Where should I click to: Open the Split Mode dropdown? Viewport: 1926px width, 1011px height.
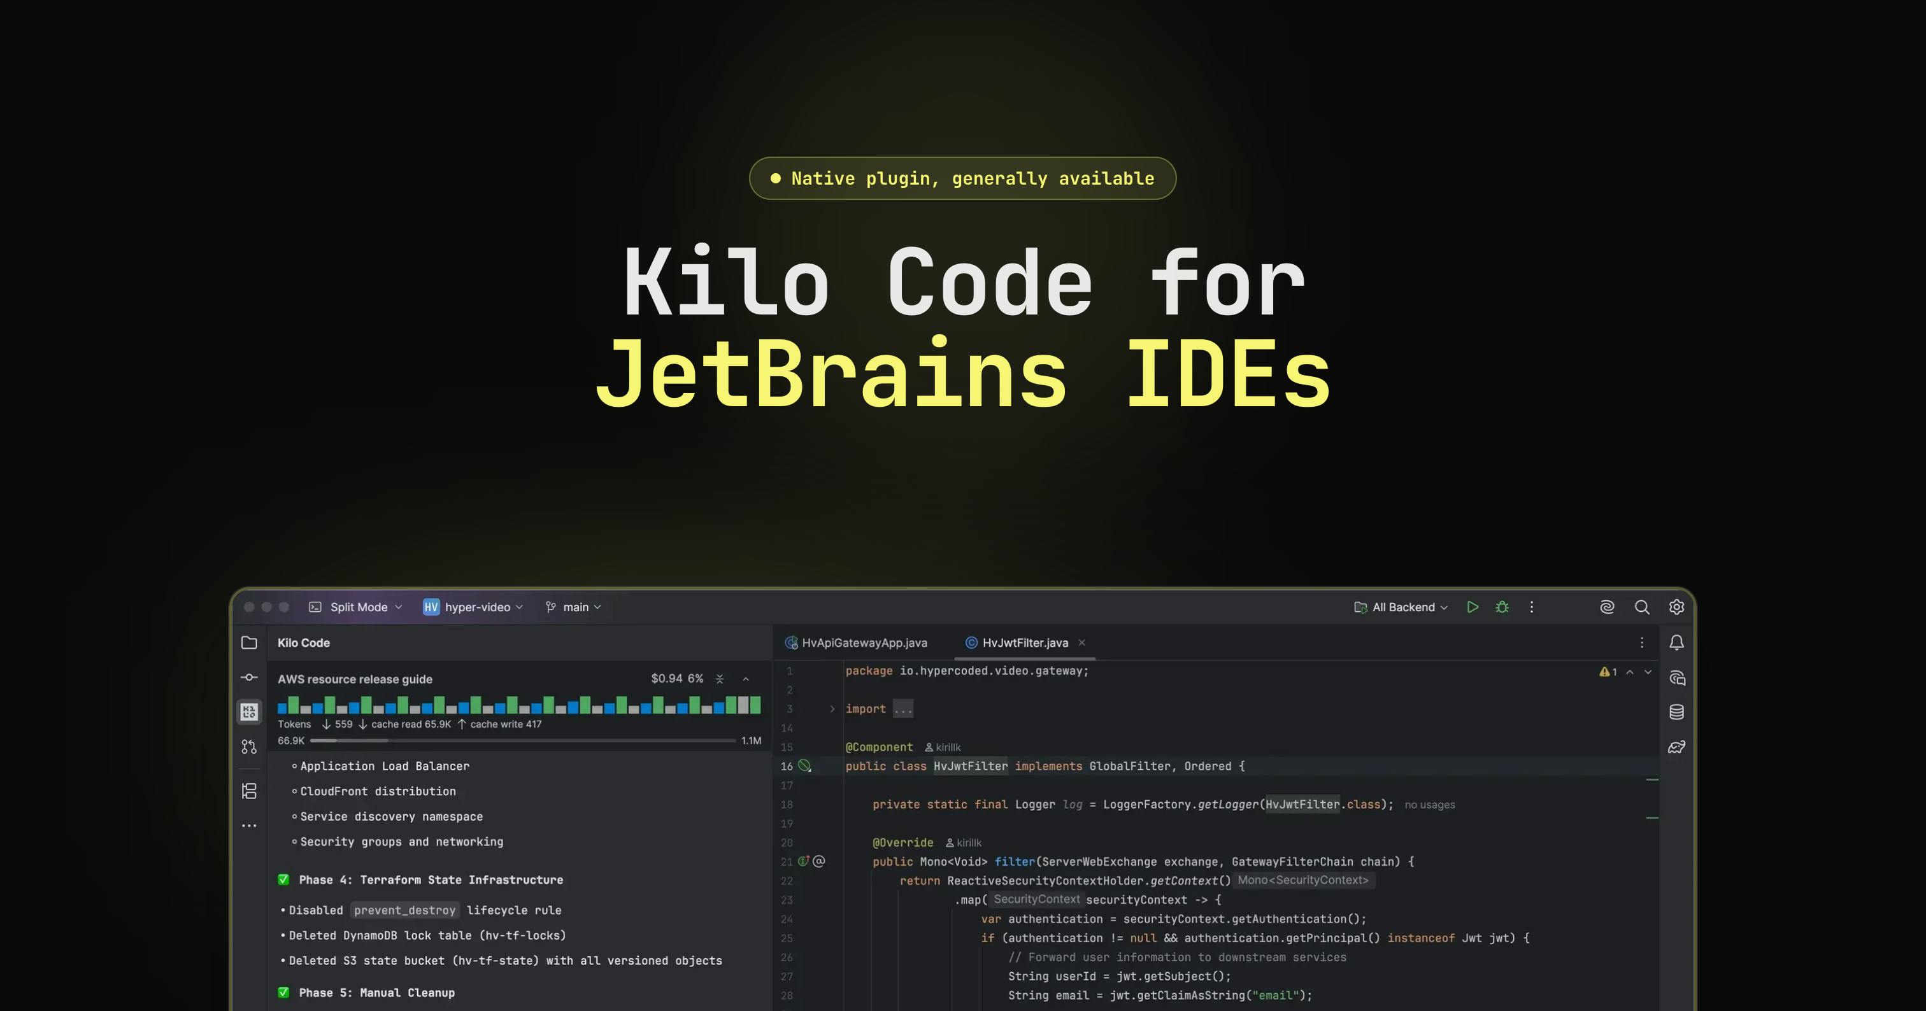(356, 607)
